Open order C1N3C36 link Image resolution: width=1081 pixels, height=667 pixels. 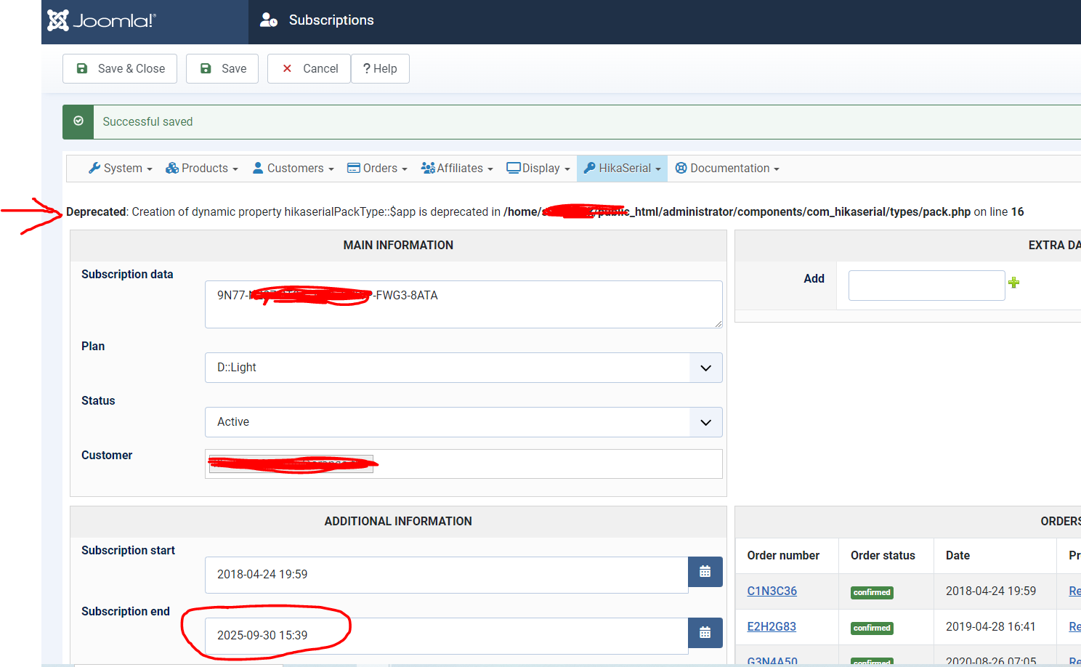pyautogui.click(x=772, y=591)
